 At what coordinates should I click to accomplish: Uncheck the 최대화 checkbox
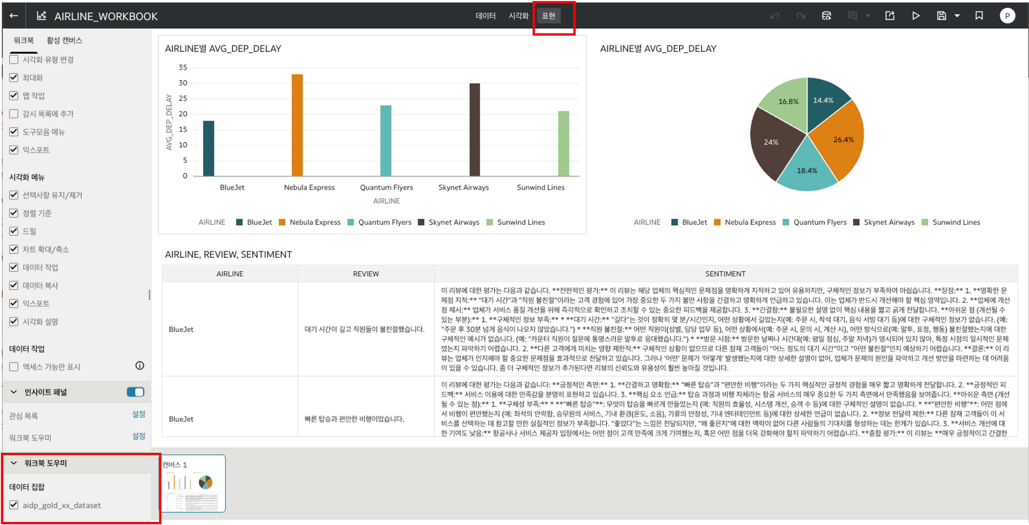point(14,78)
